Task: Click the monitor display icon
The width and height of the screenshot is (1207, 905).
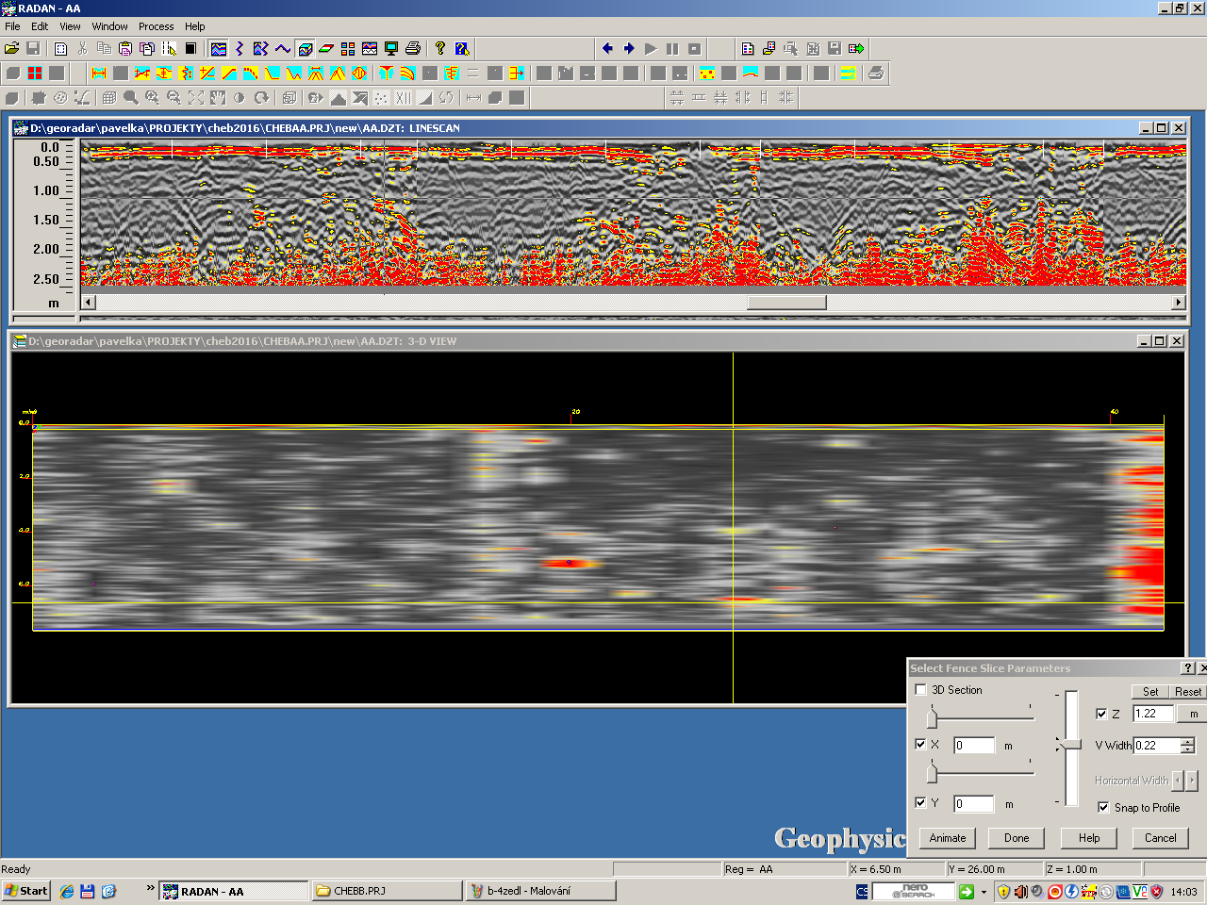Action: point(391,48)
